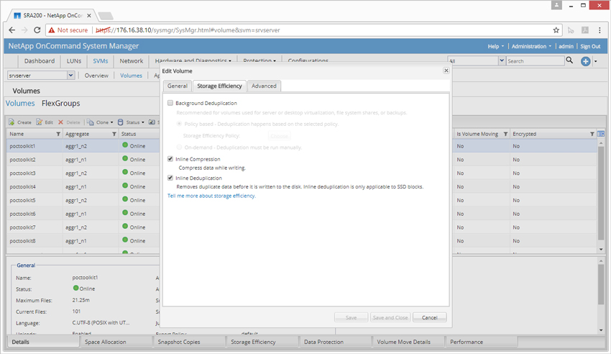
Task: Click the Not secure warning icon
Action: click(x=52, y=30)
